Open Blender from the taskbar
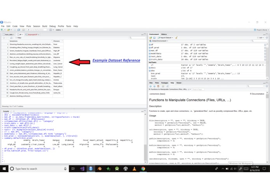The image size is (270, 192). click(99, 169)
